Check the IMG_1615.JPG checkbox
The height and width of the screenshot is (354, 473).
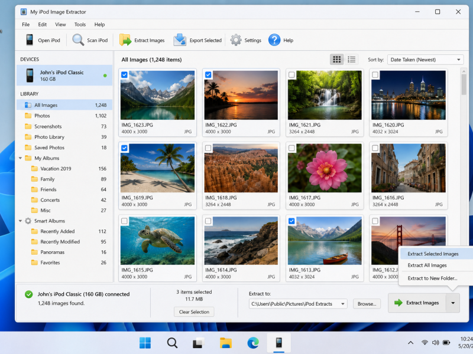(124, 221)
